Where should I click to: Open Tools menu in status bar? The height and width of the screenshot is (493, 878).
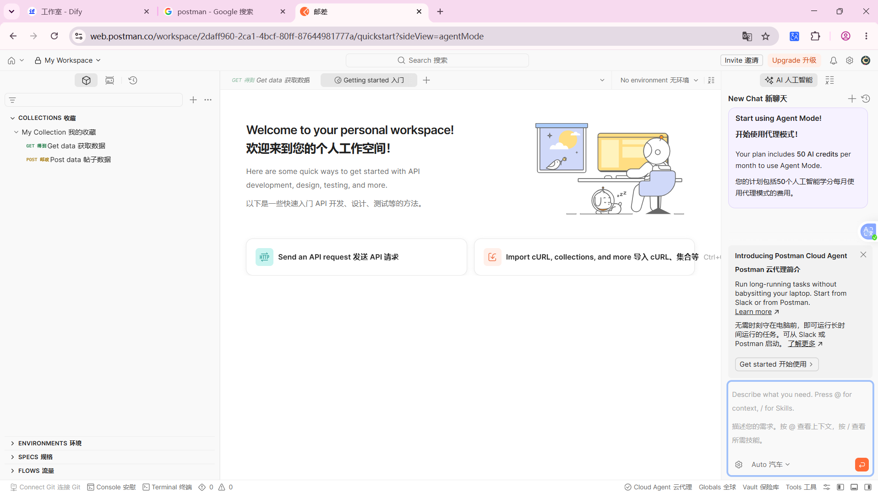tap(801, 487)
